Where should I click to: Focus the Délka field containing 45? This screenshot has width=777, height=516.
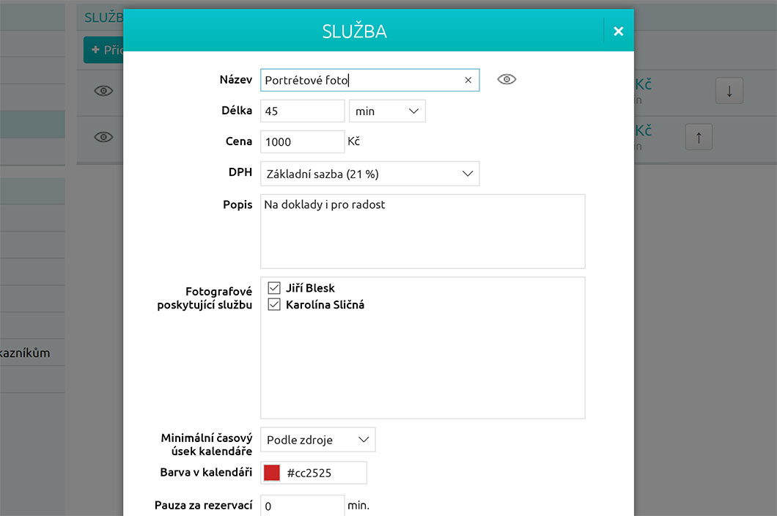[x=302, y=111]
